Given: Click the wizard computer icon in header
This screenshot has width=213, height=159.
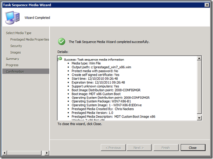Looking at the screenshot, I should tap(12, 18).
